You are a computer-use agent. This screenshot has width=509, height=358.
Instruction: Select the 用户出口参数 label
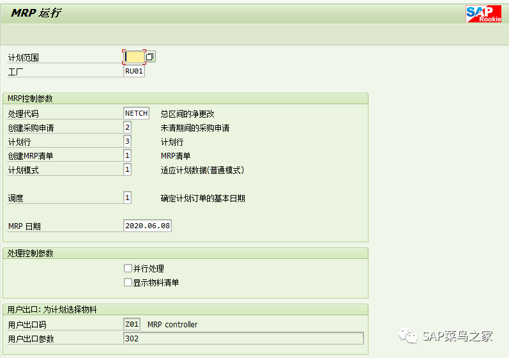(31, 339)
